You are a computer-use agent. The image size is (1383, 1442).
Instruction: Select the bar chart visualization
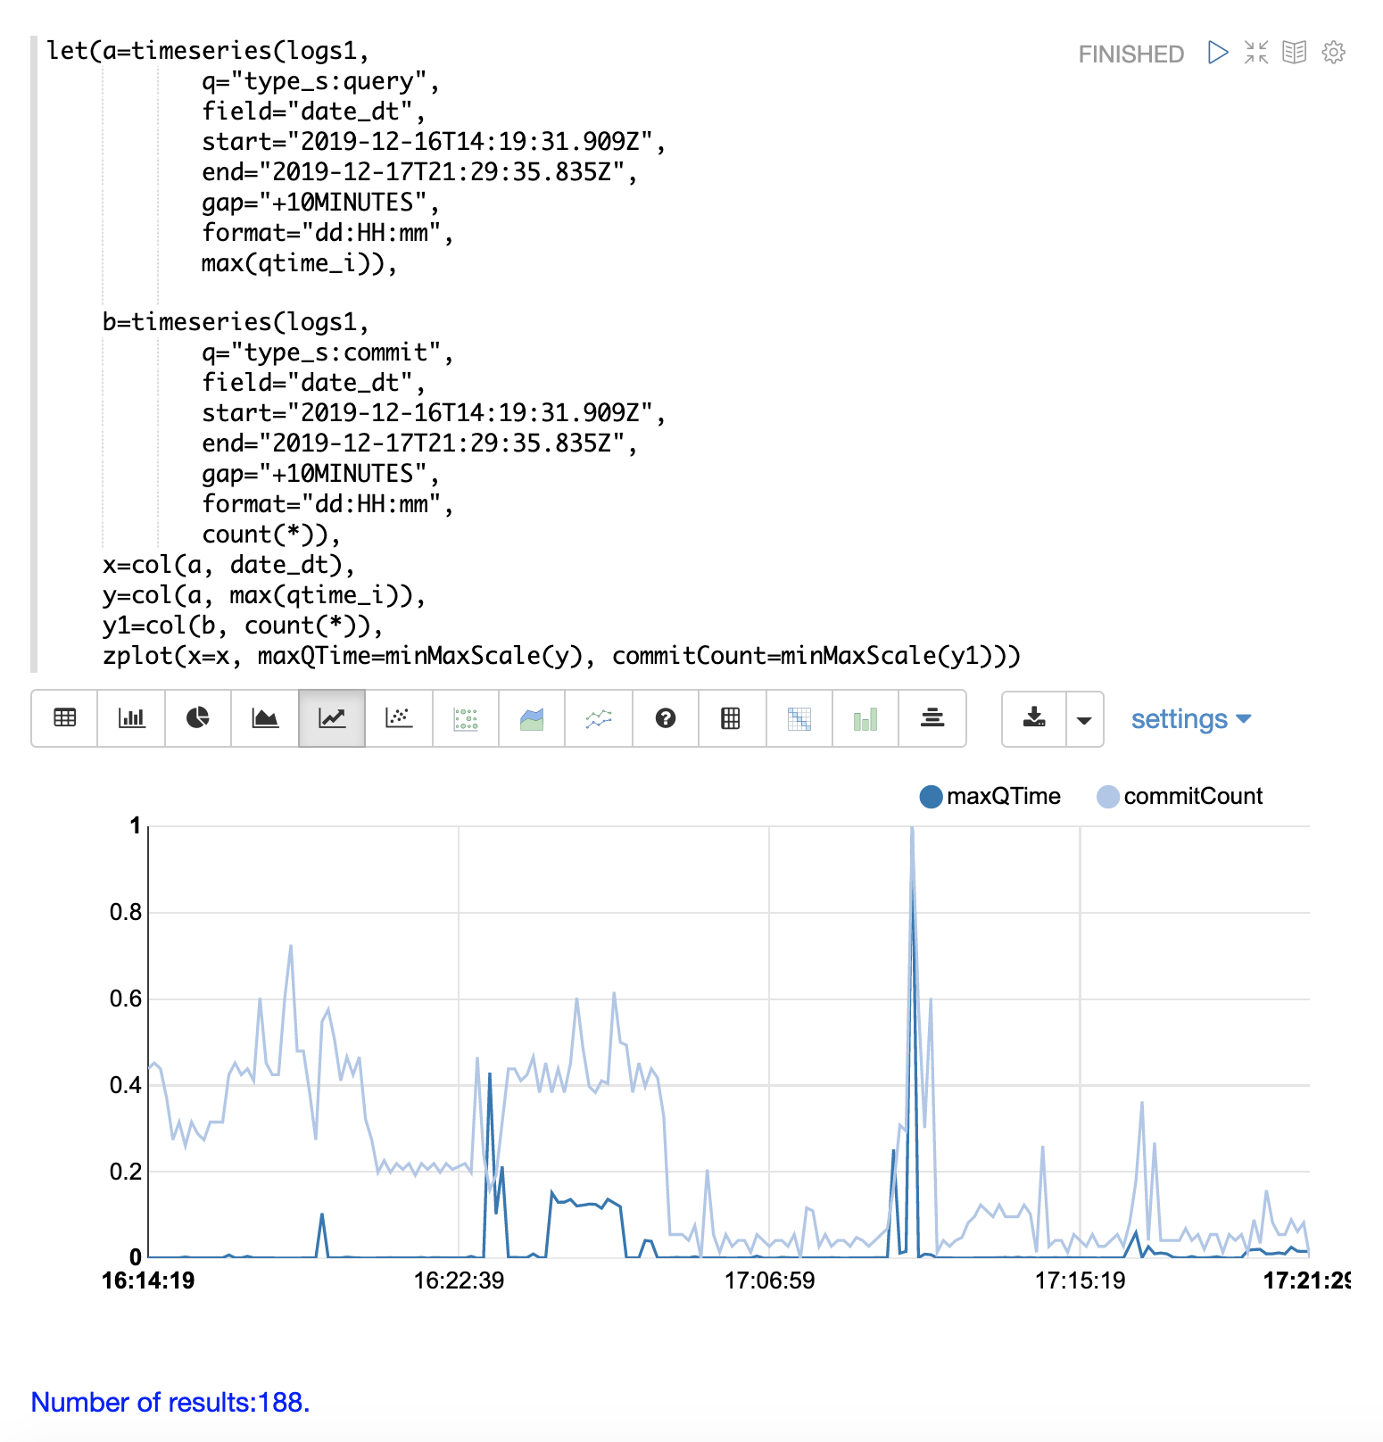click(x=131, y=718)
